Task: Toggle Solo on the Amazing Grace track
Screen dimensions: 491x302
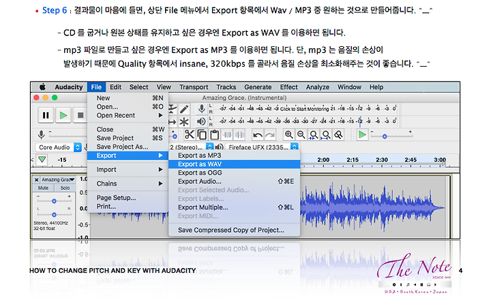Action: click(65, 188)
